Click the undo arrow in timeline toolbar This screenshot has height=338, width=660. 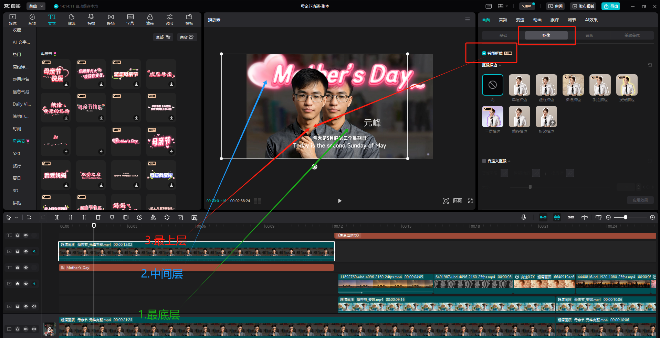coord(29,217)
